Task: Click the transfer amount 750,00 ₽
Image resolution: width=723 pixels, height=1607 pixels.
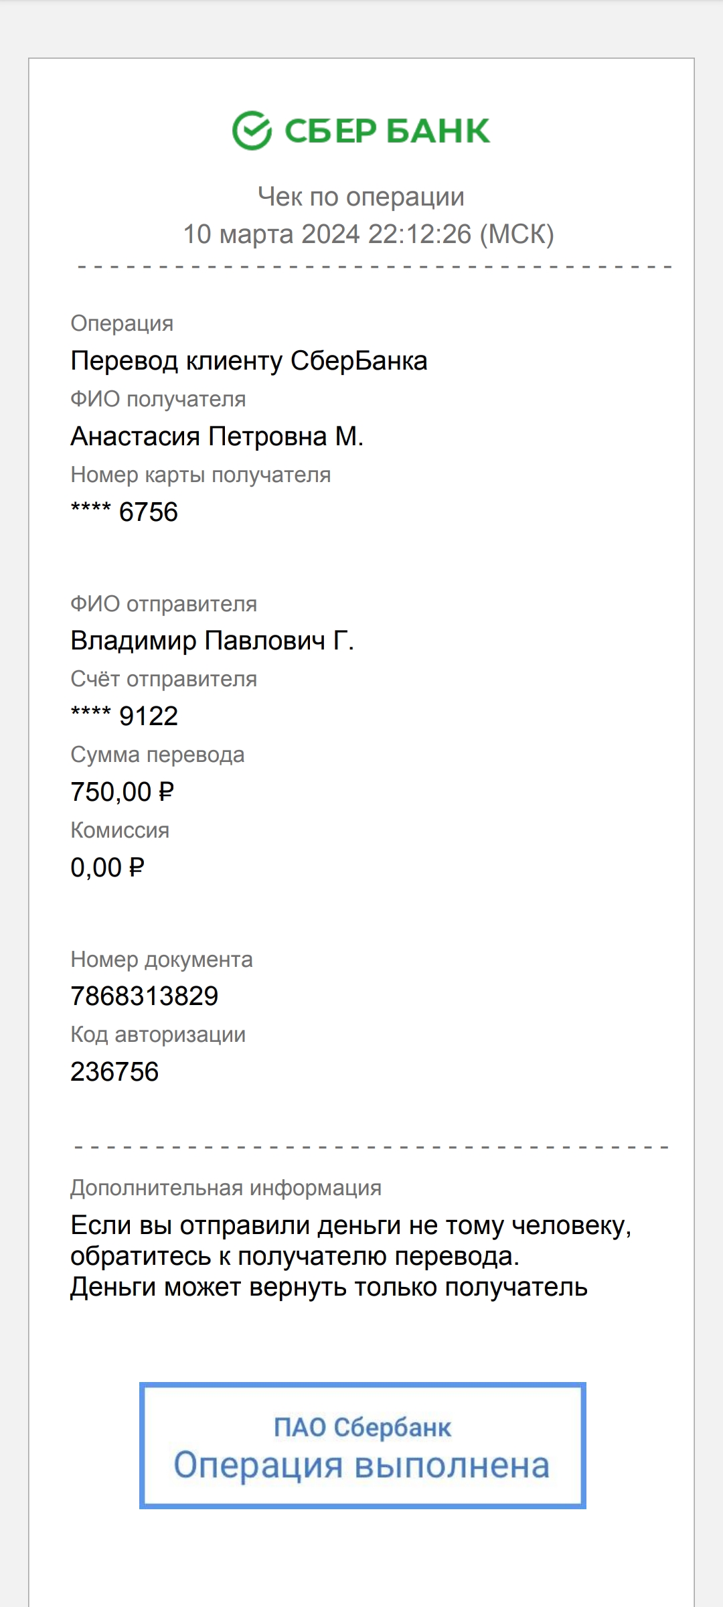Action: point(123,792)
